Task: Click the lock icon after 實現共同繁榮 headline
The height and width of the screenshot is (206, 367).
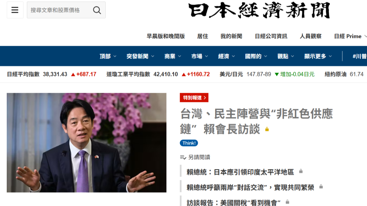Action: [x=321, y=186]
